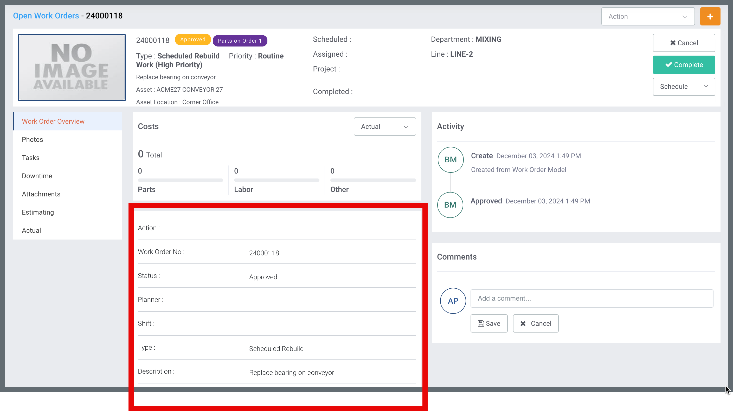Image resolution: width=733 pixels, height=411 pixels.
Task: Switch to the Tasks section
Action: click(31, 158)
